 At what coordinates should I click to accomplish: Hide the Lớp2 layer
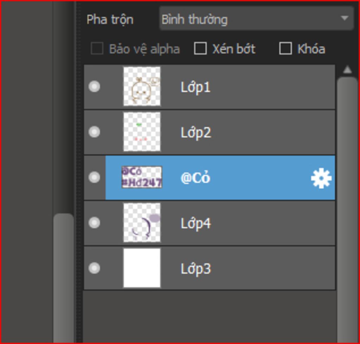click(94, 132)
